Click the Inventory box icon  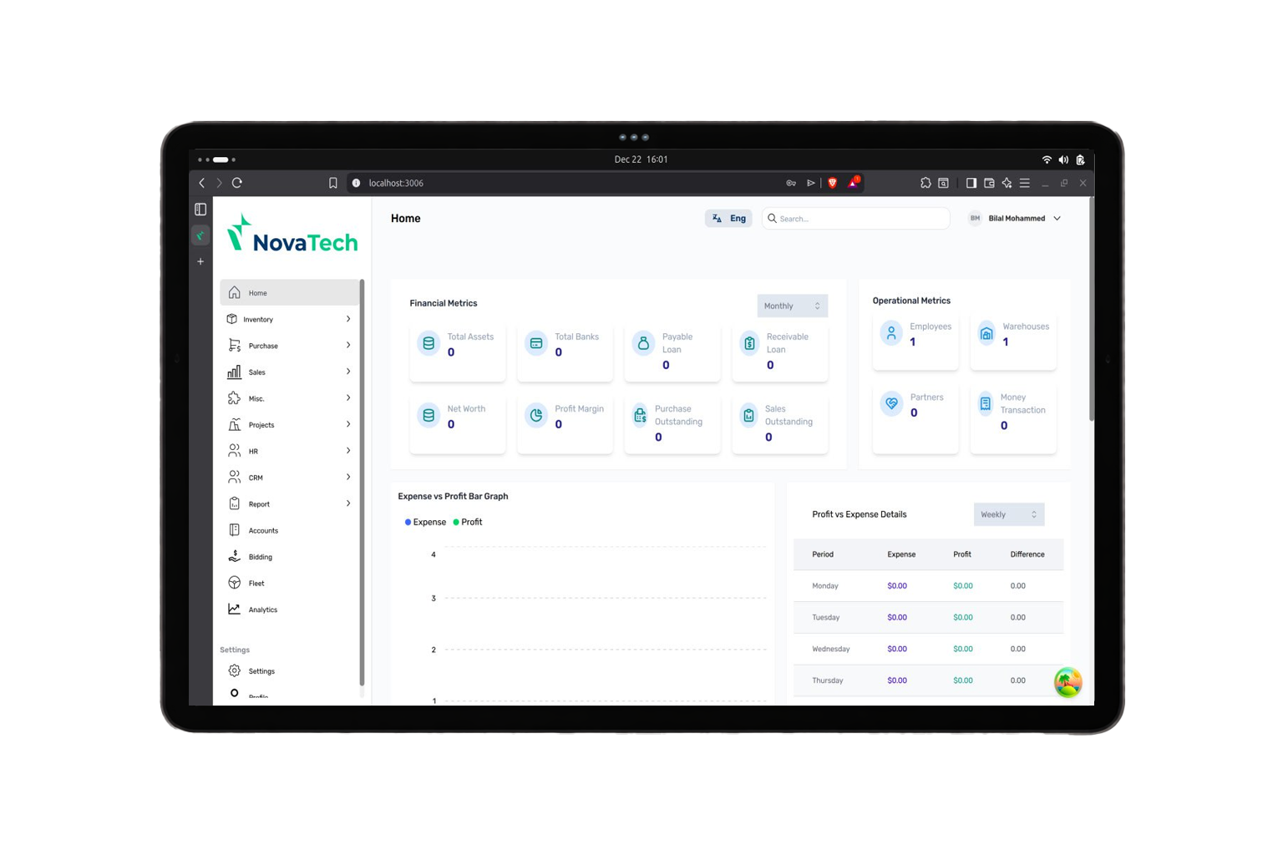click(232, 319)
